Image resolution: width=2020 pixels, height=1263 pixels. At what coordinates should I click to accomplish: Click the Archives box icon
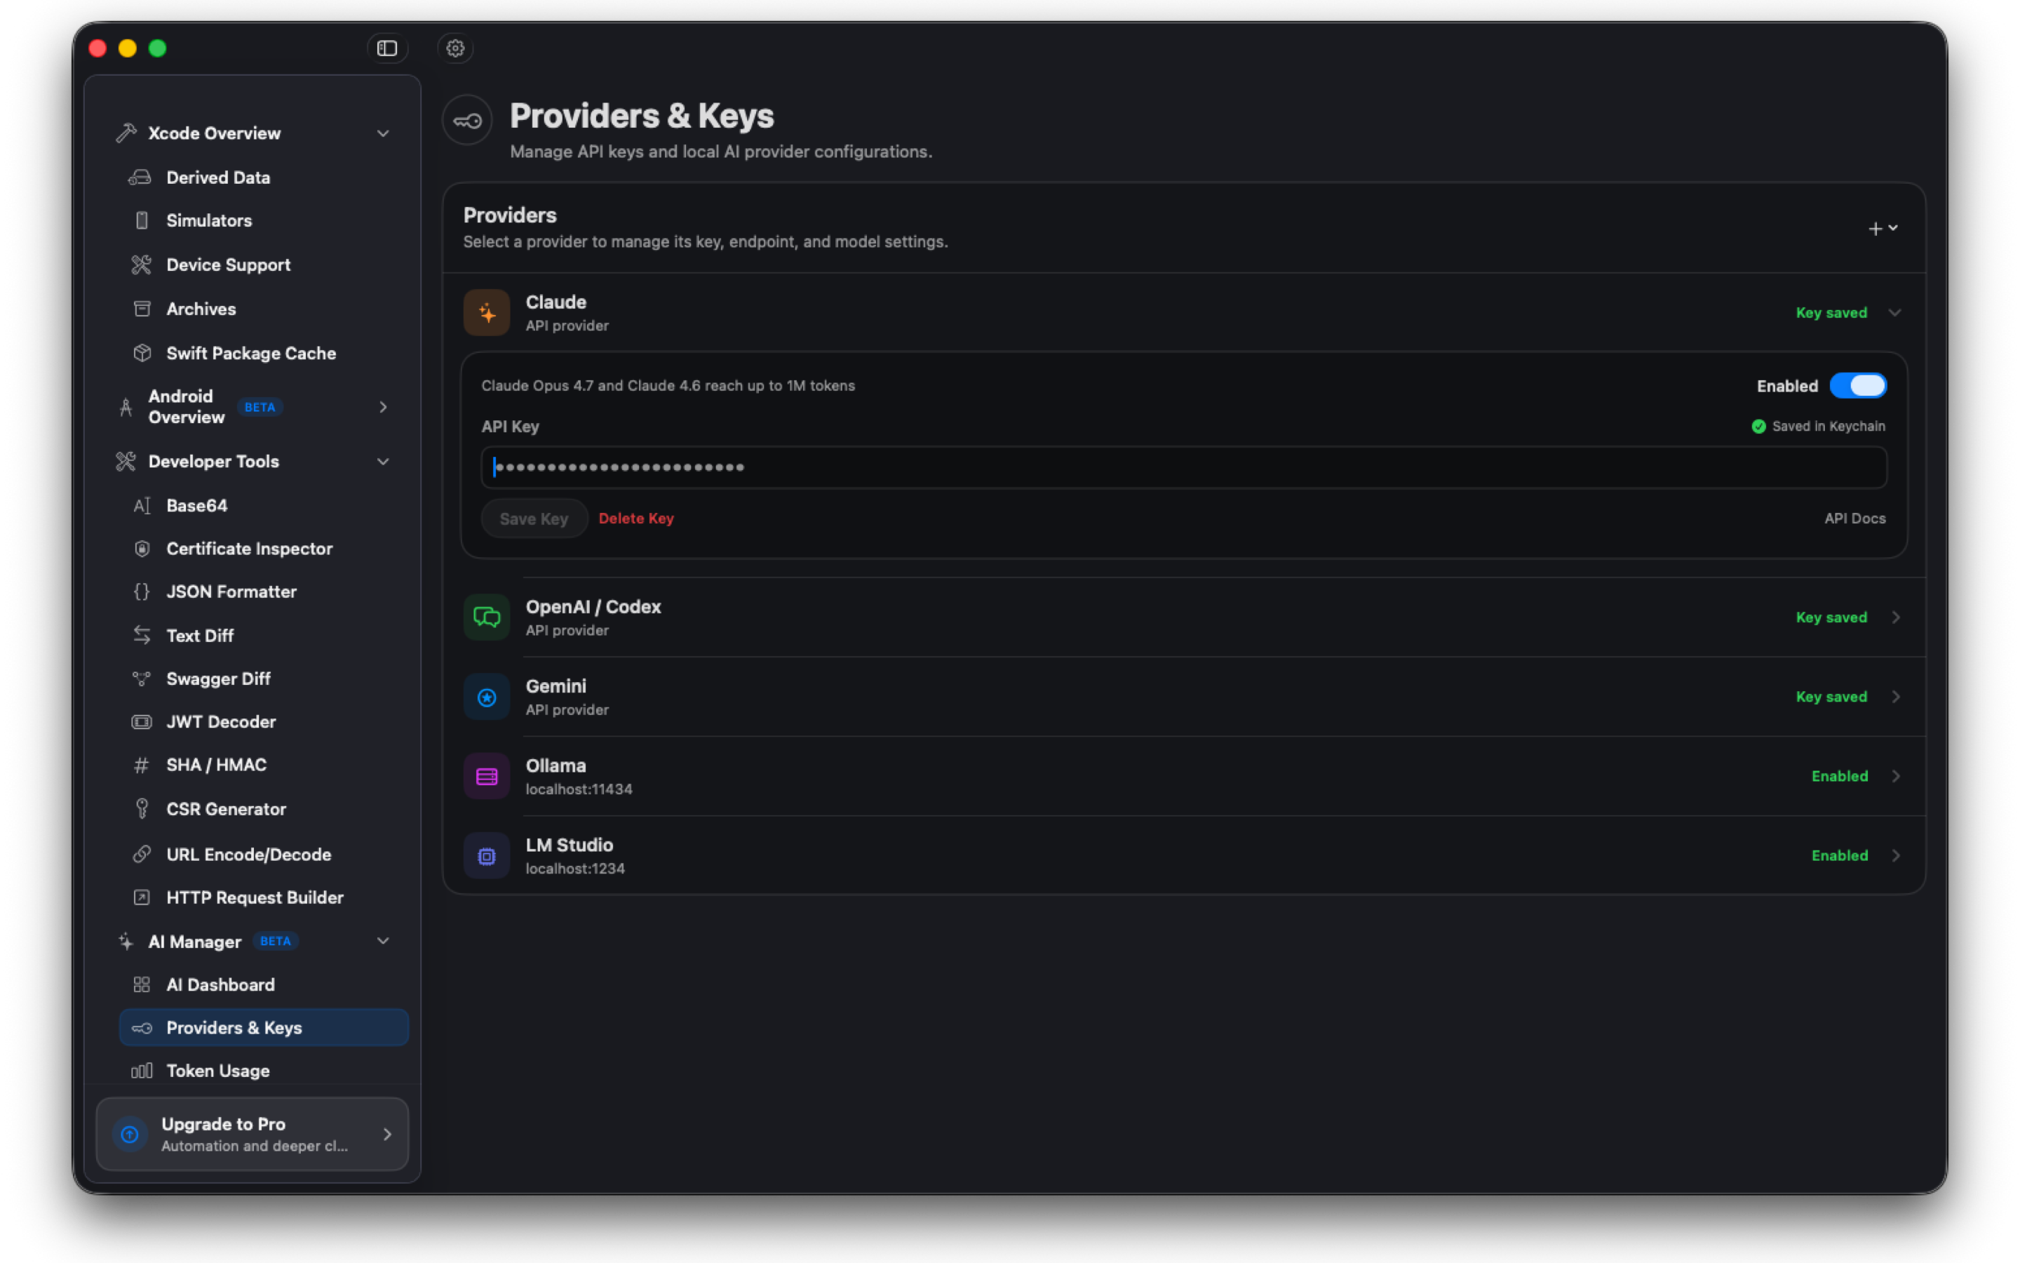coord(142,309)
